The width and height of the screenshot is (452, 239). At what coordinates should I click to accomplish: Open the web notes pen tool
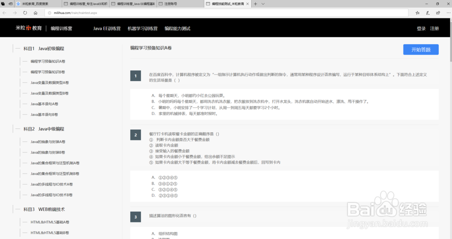pos(428,13)
